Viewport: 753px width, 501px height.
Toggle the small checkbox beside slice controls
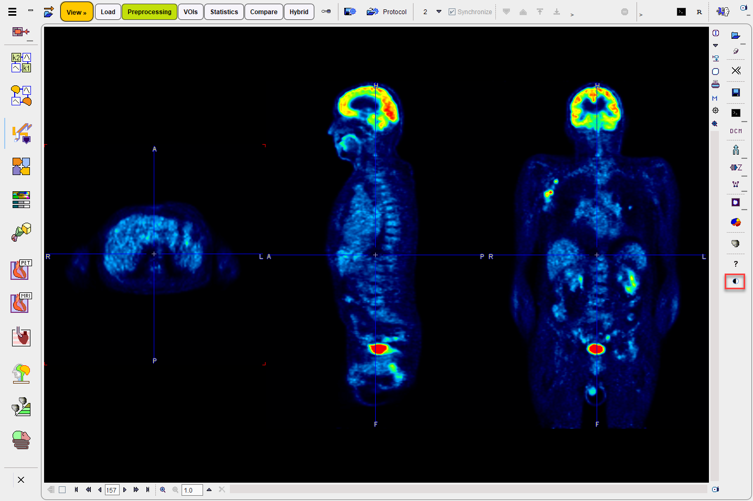(62, 489)
